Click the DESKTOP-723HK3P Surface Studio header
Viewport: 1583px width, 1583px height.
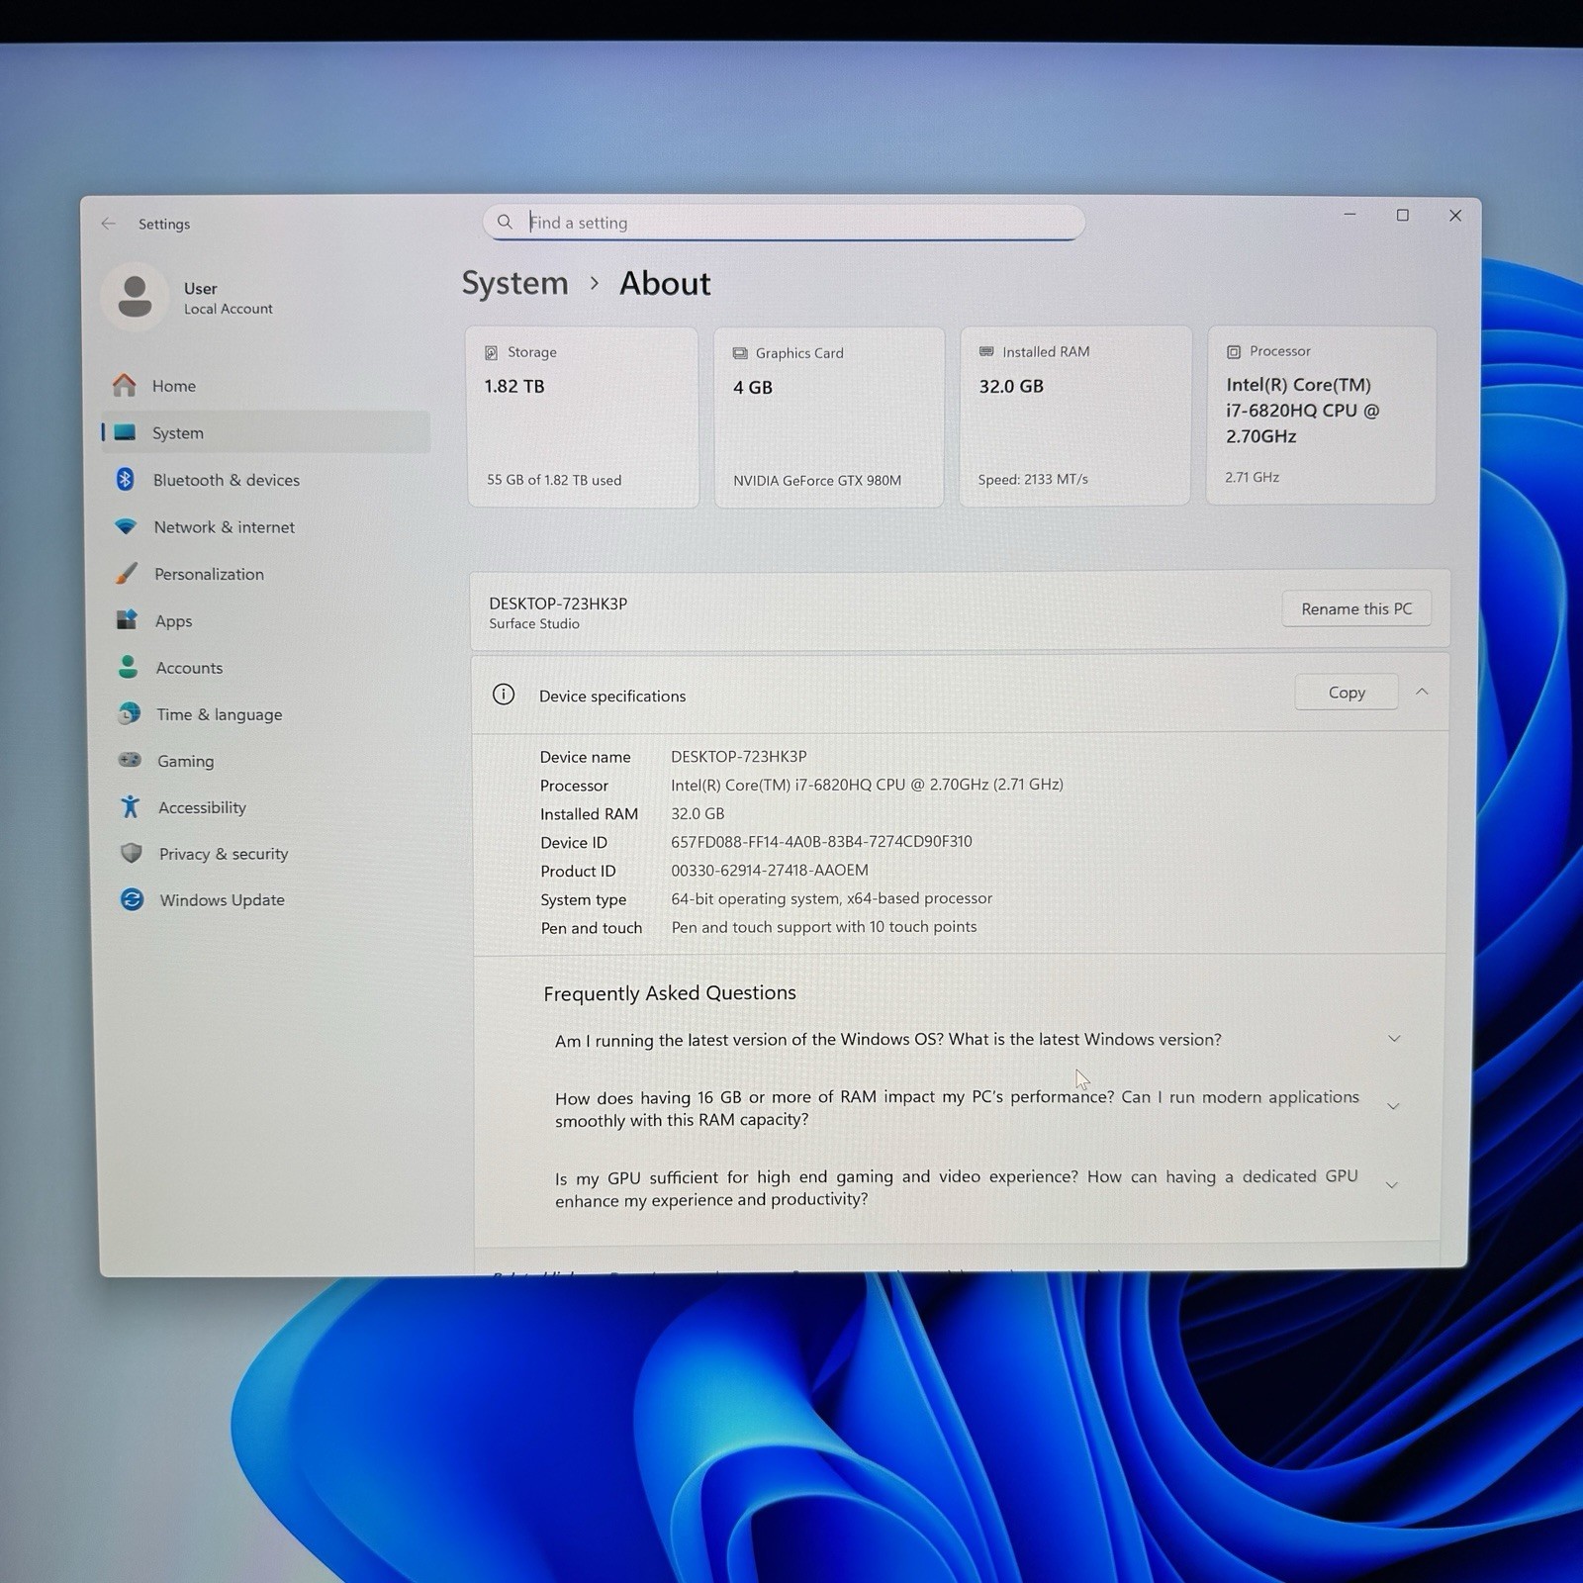tap(558, 611)
